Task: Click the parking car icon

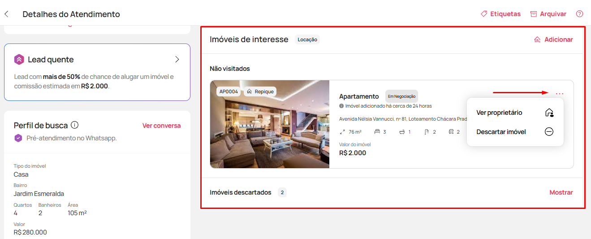Action: point(451,132)
